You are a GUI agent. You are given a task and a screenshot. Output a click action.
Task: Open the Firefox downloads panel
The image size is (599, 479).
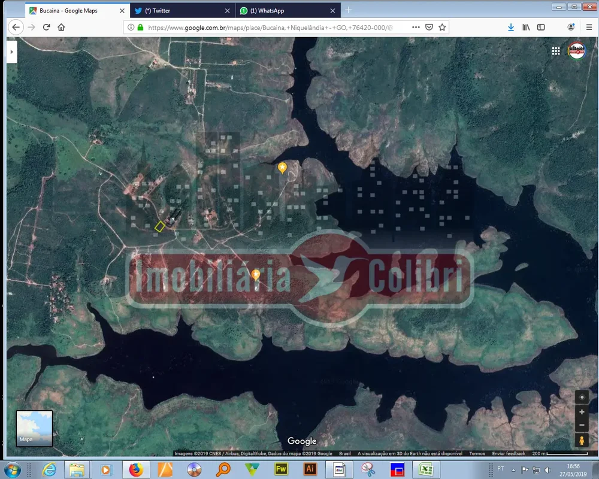click(510, 27)
